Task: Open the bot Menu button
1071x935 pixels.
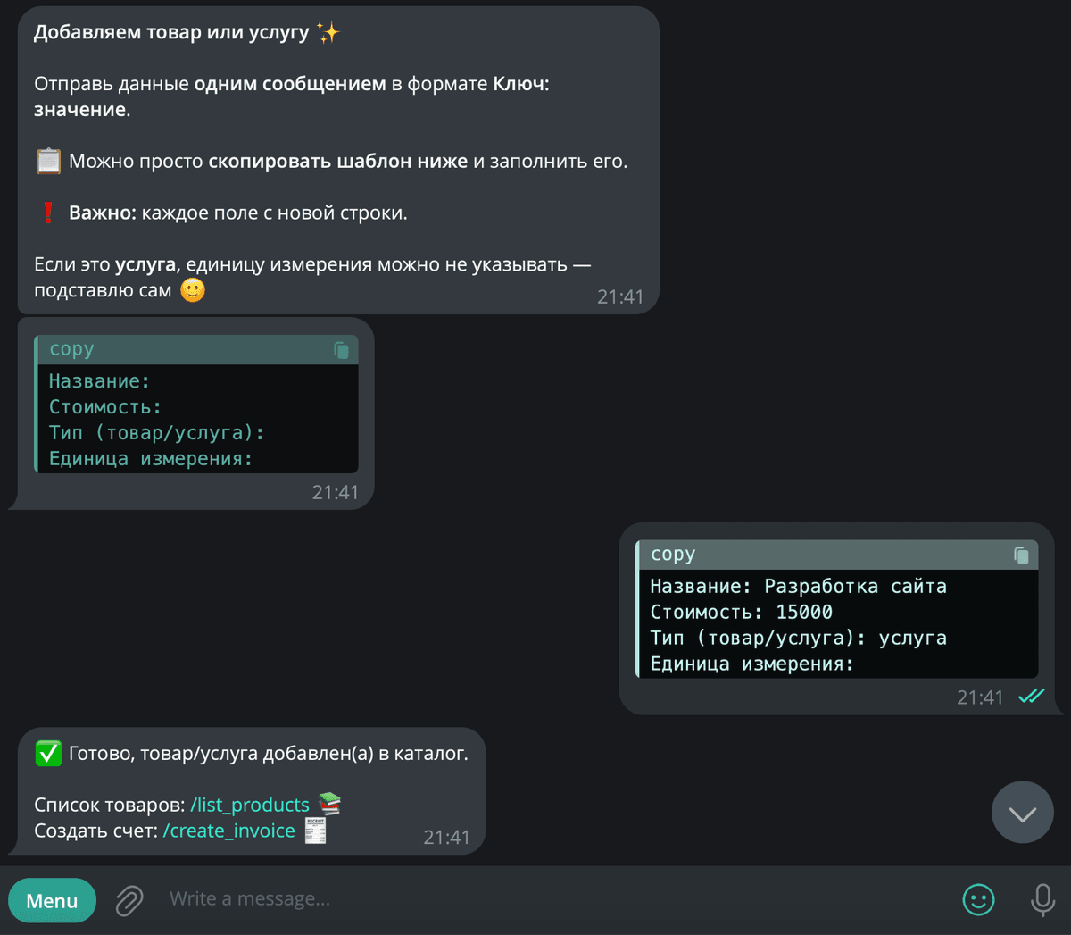Action: [x=52, y=901]
